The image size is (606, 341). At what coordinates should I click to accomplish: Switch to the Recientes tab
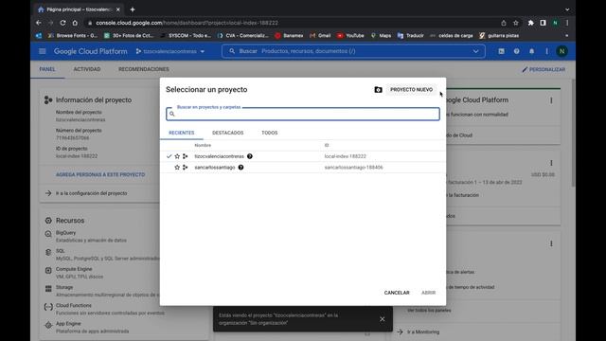coord(182,133)
